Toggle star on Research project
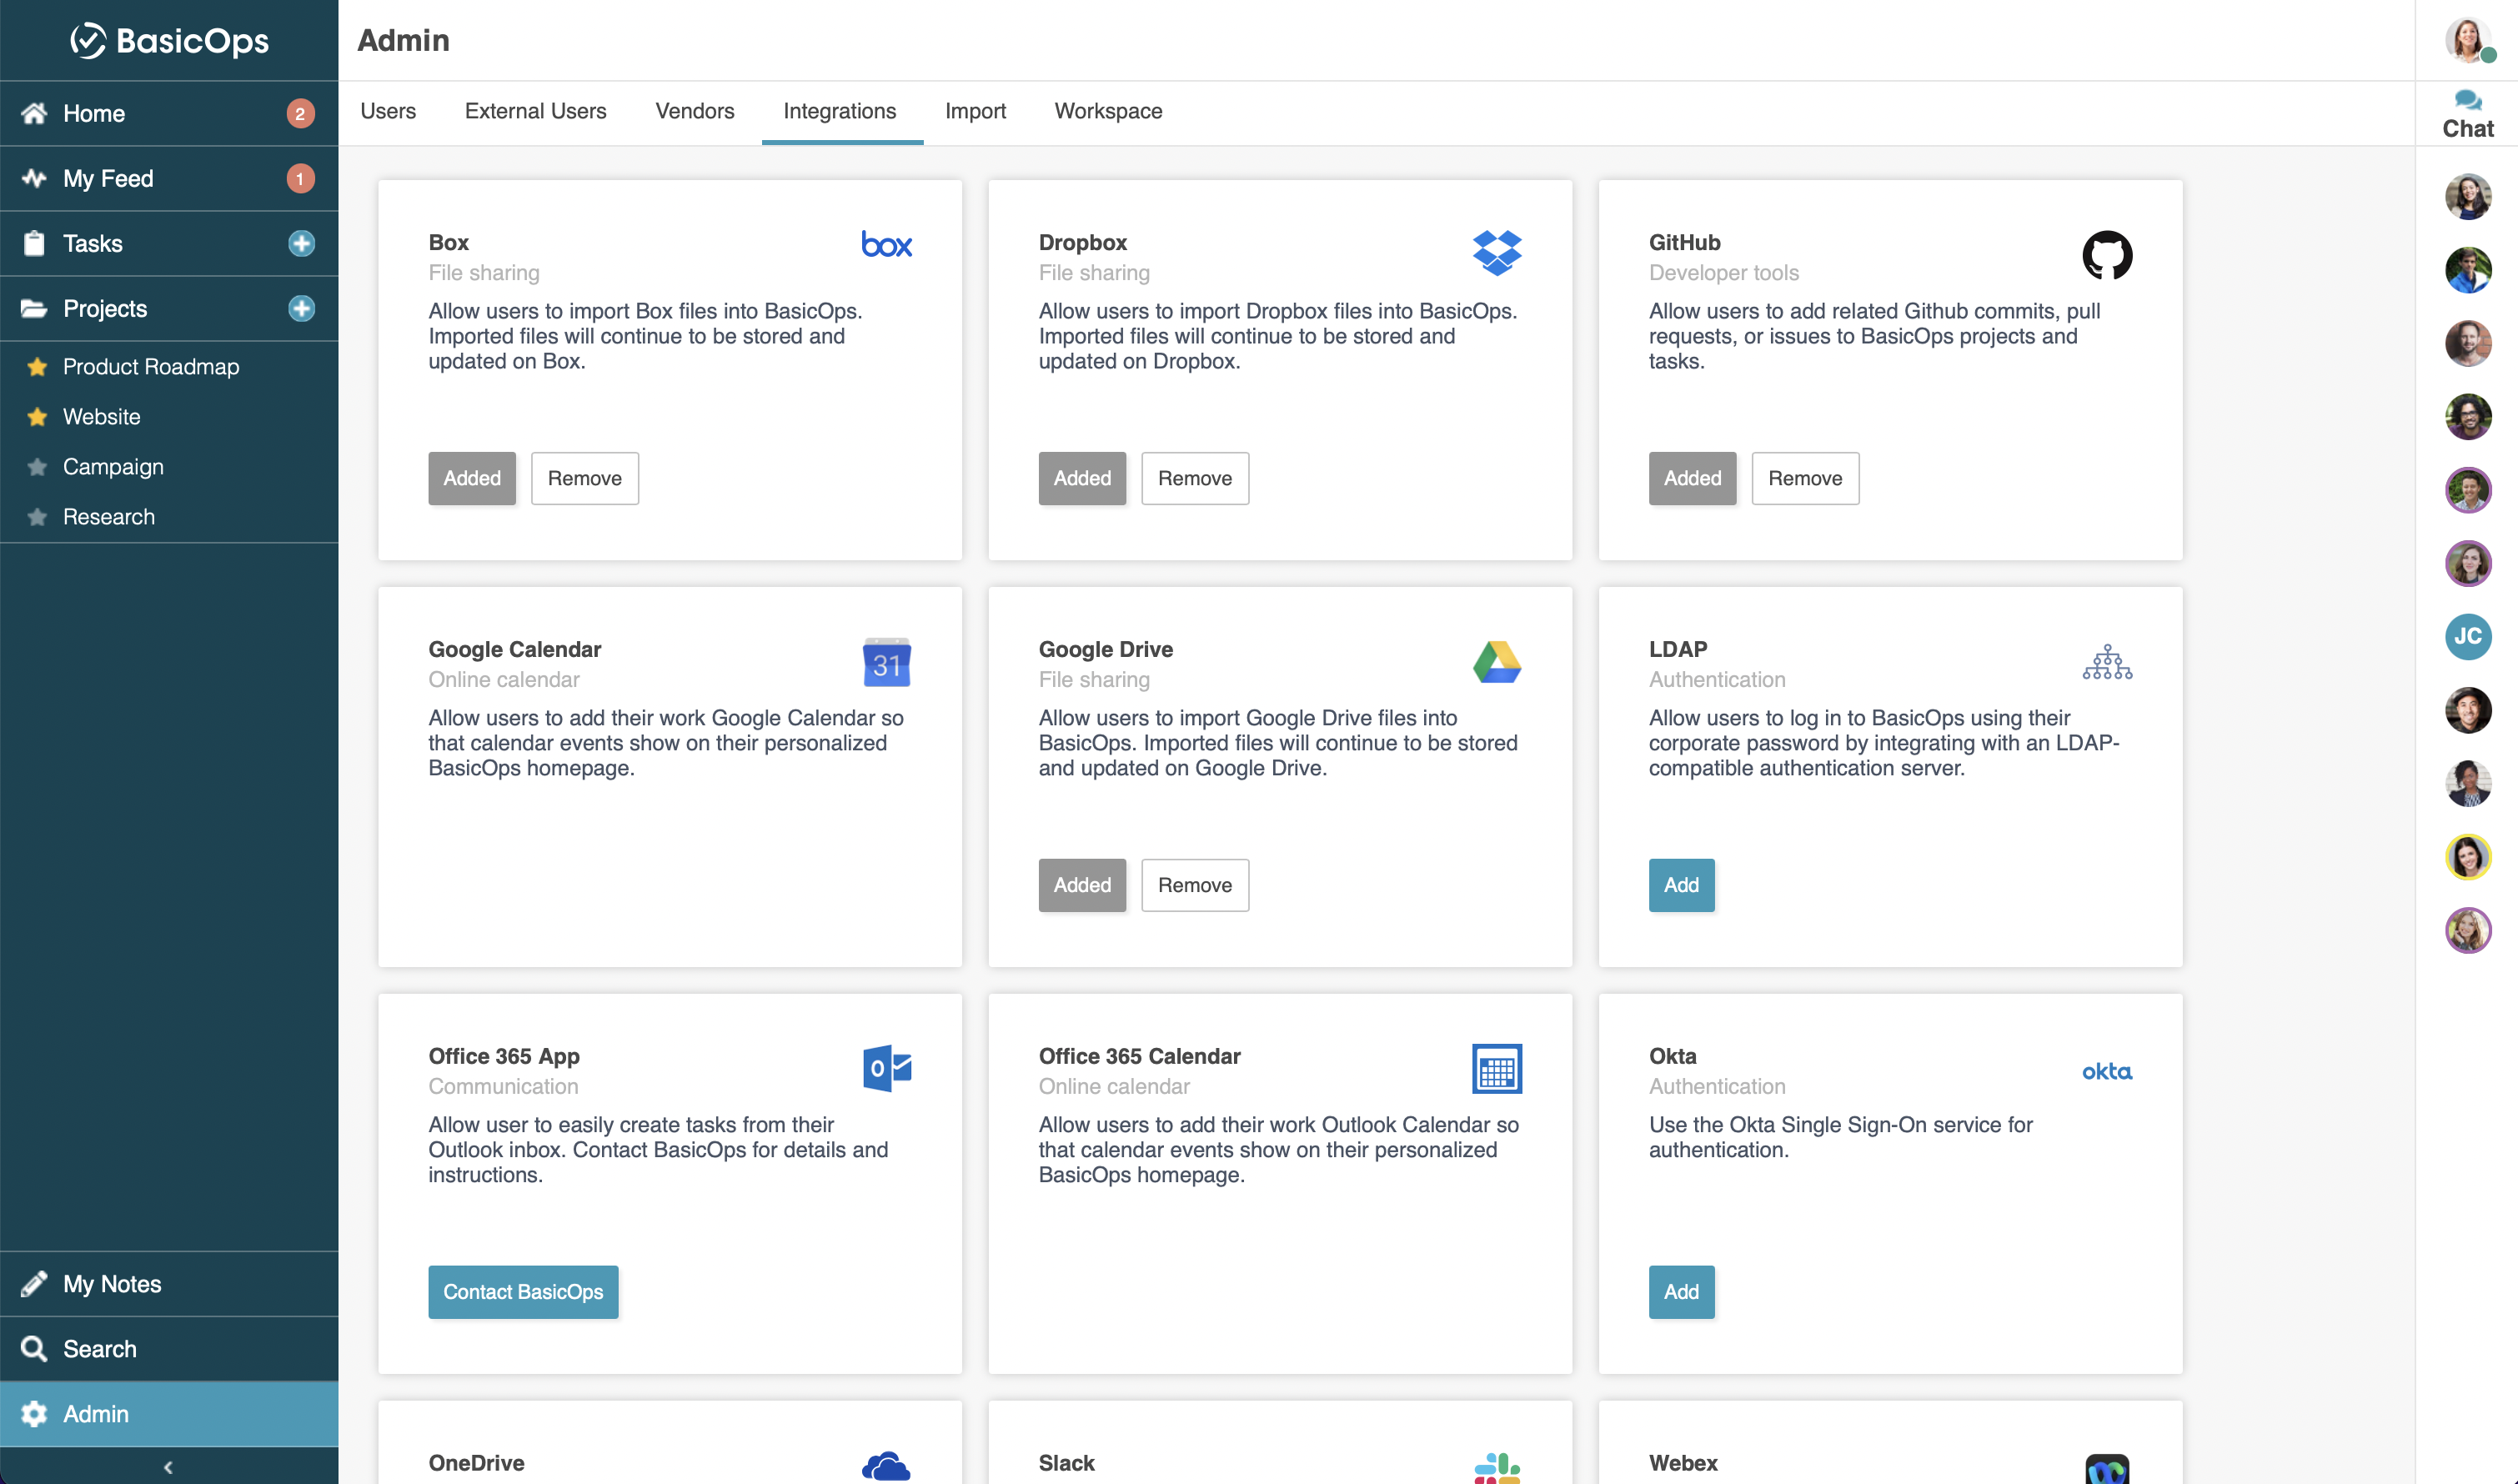2518x1484 pixels. [37, 516]
